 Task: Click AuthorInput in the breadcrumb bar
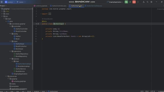click(x=53, y=91)
